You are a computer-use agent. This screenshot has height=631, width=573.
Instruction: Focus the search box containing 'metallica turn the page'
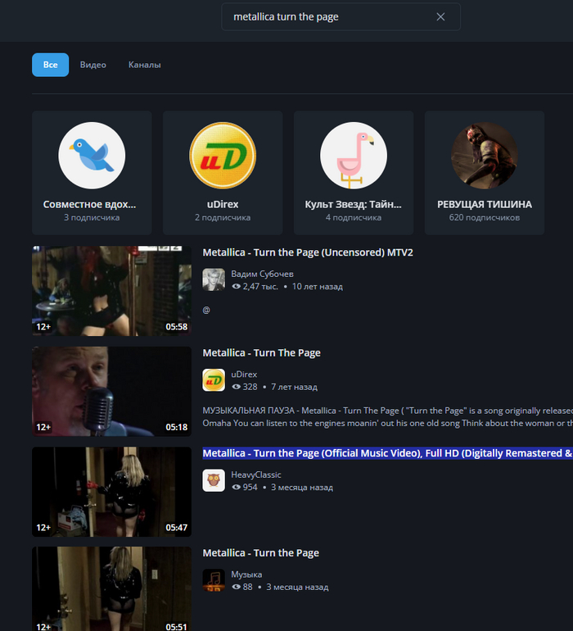341,17
